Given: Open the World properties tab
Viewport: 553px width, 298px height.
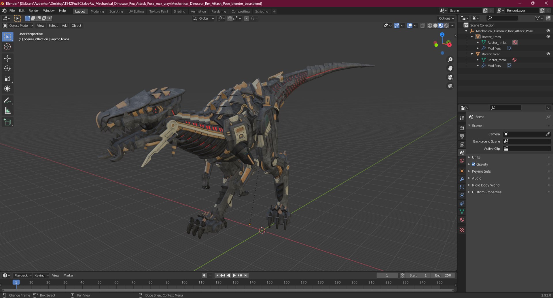Looking at the screenshot, I should click(x=462, y=161).
